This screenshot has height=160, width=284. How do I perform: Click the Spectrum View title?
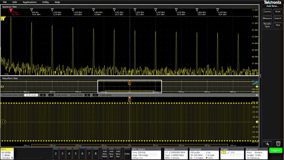tap(9, 7)
